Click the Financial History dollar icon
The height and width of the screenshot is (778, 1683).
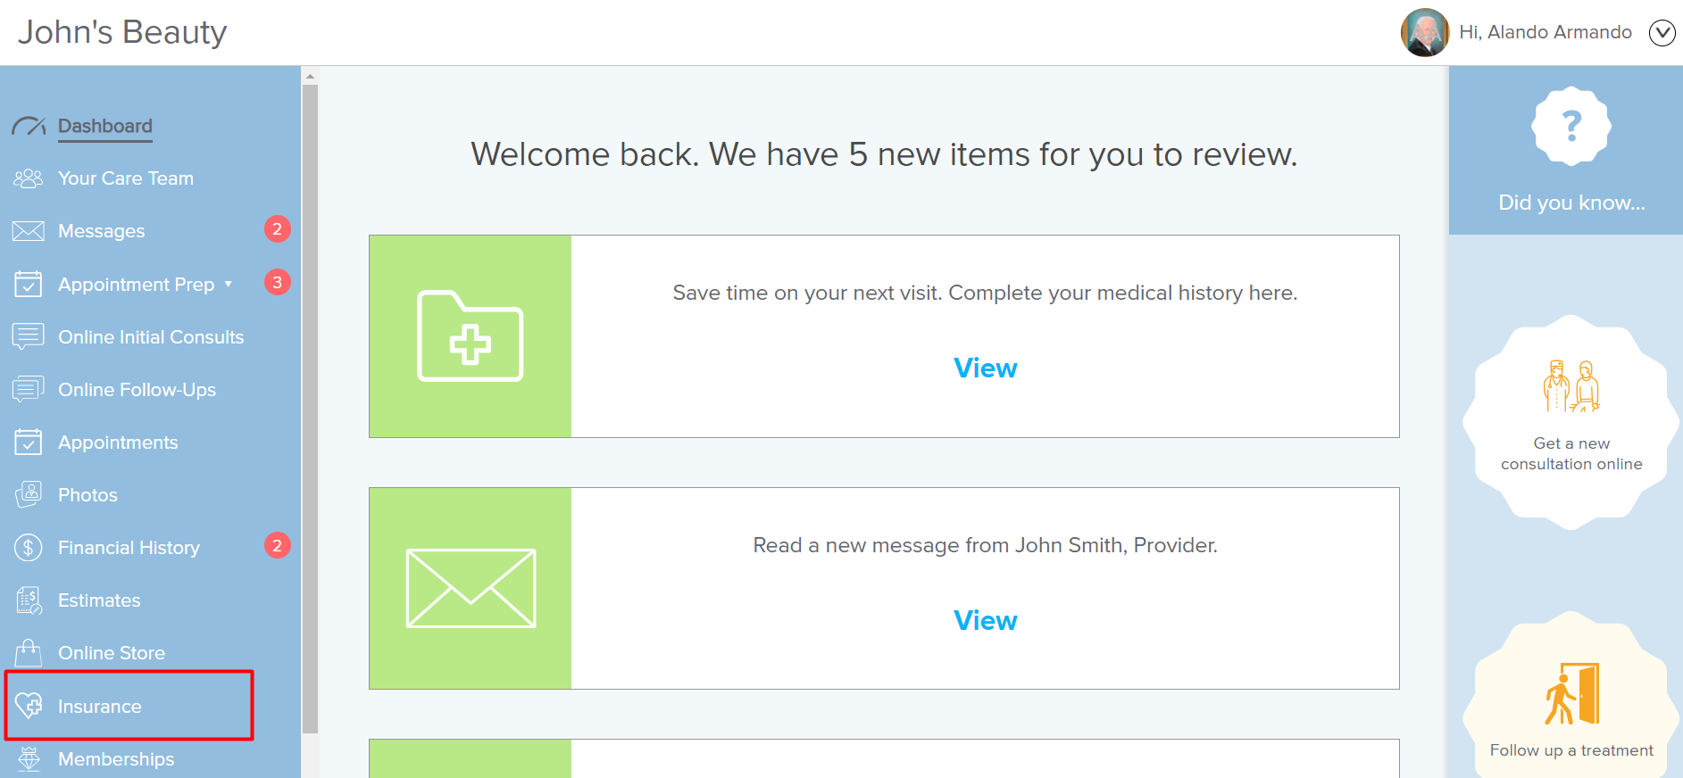(x=29, y=547)
